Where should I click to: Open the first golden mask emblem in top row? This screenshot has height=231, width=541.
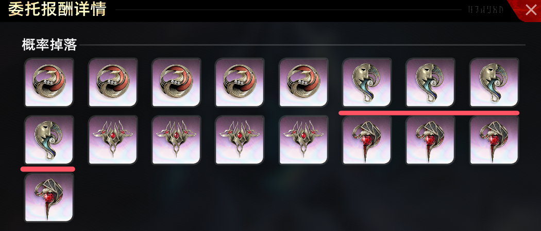click(367, 83)
